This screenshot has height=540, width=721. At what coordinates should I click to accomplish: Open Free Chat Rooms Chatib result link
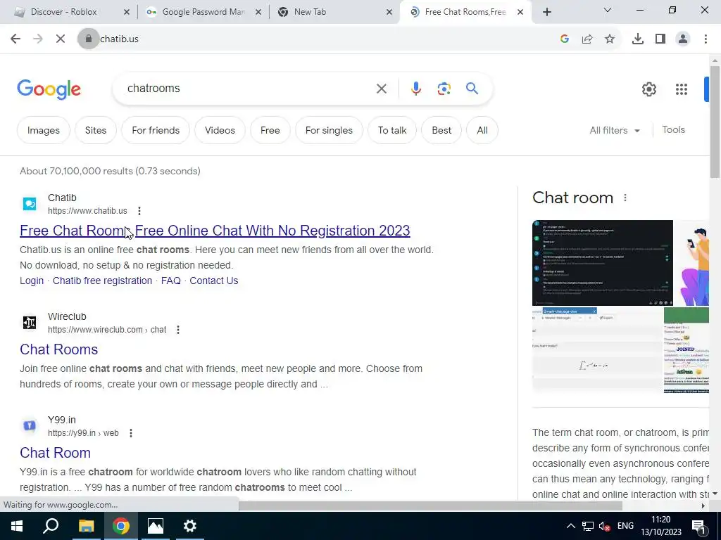215,231
